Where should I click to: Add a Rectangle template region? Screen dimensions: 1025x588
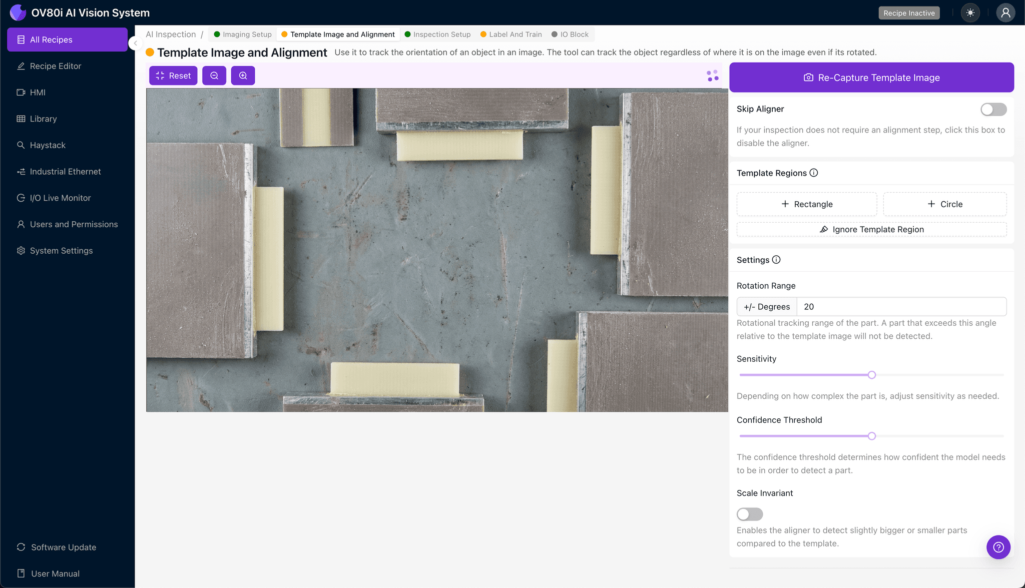pos(806,204)
